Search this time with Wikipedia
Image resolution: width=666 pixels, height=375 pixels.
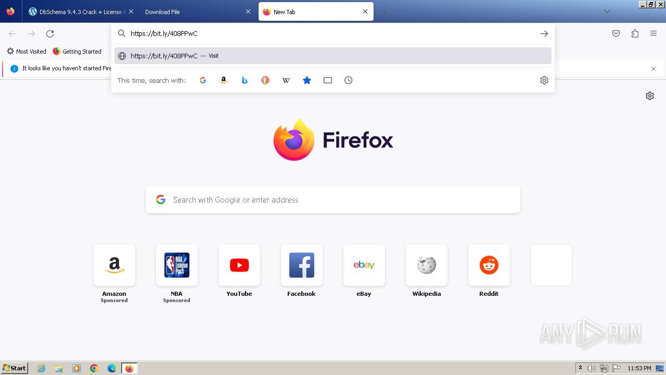point(286,80)
